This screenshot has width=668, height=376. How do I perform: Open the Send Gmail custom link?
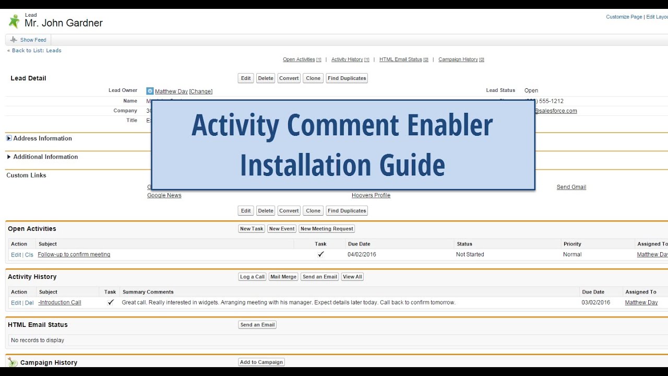pos(571,187)
